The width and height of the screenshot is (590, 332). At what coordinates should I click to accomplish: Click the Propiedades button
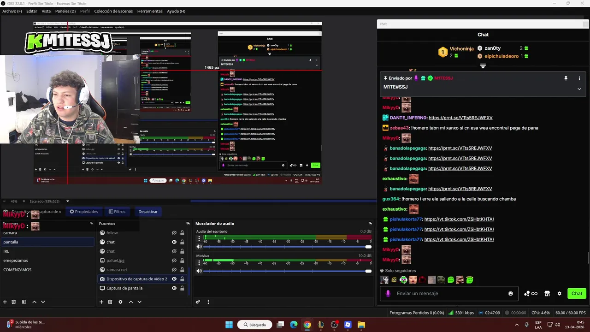pos(83,212)
